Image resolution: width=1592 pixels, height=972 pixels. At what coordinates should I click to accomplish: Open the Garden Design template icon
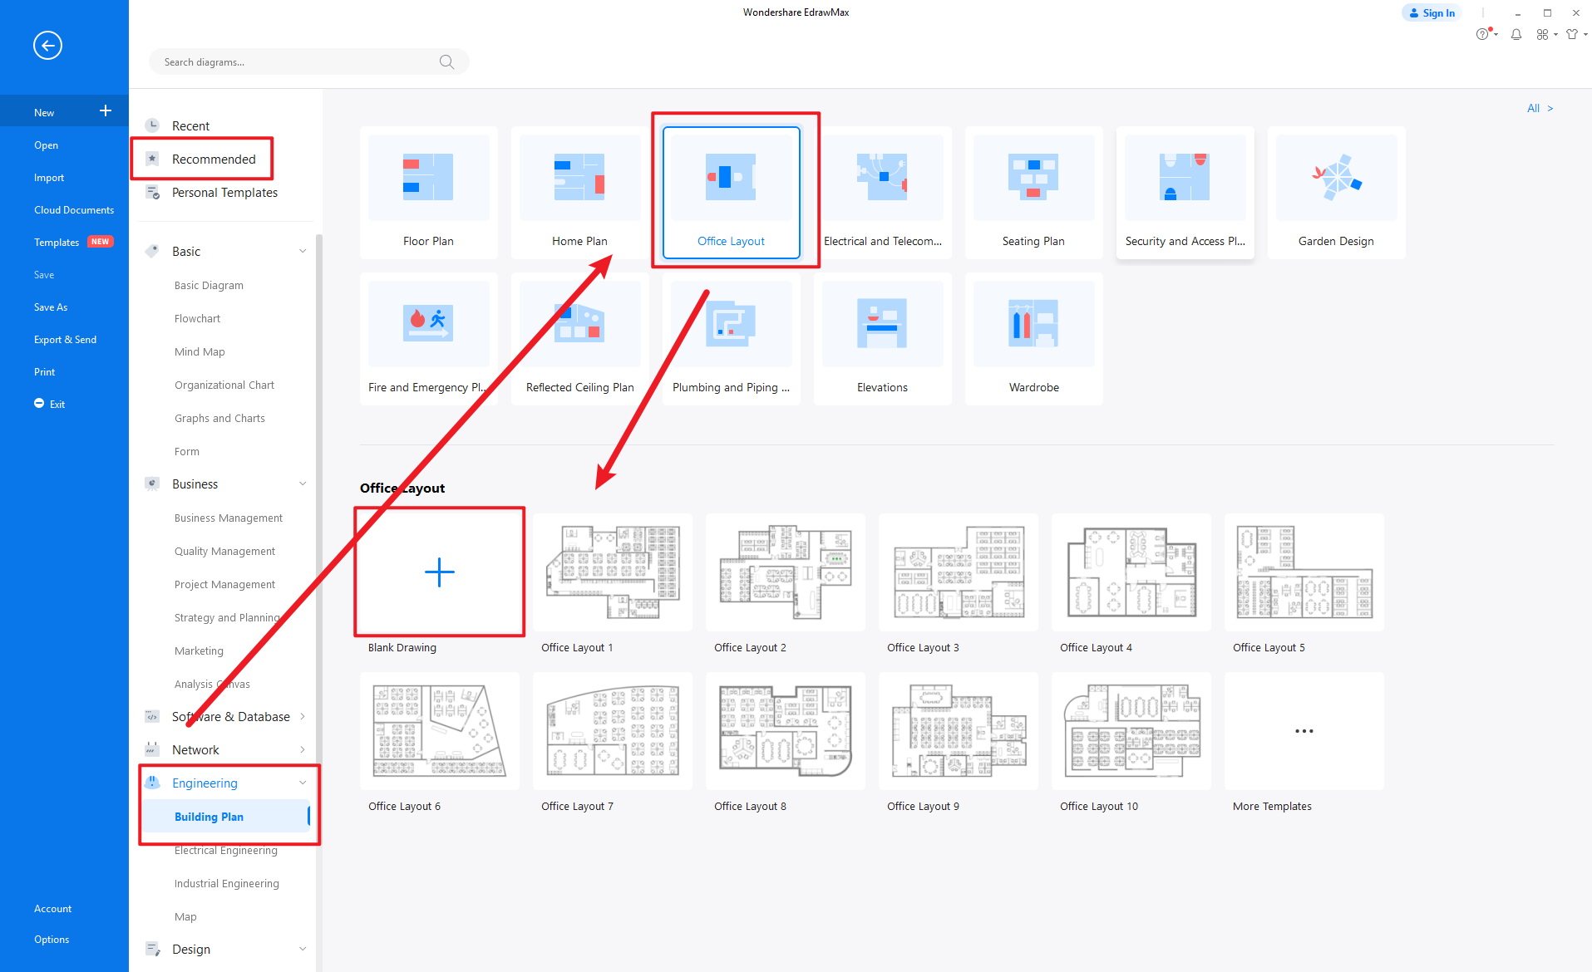click(x=1335, y=179)
